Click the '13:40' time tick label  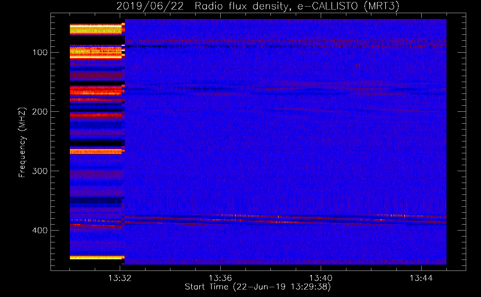point(321,278)
